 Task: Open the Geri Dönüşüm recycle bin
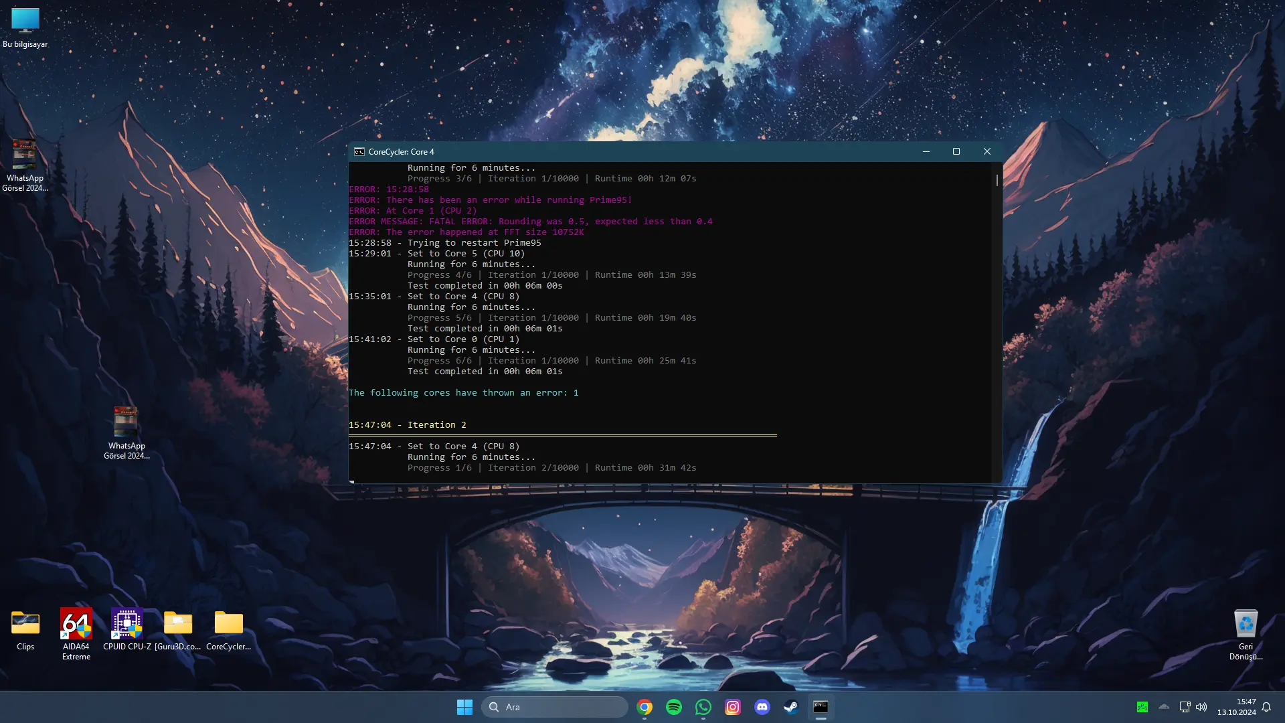pos(1246,634)
